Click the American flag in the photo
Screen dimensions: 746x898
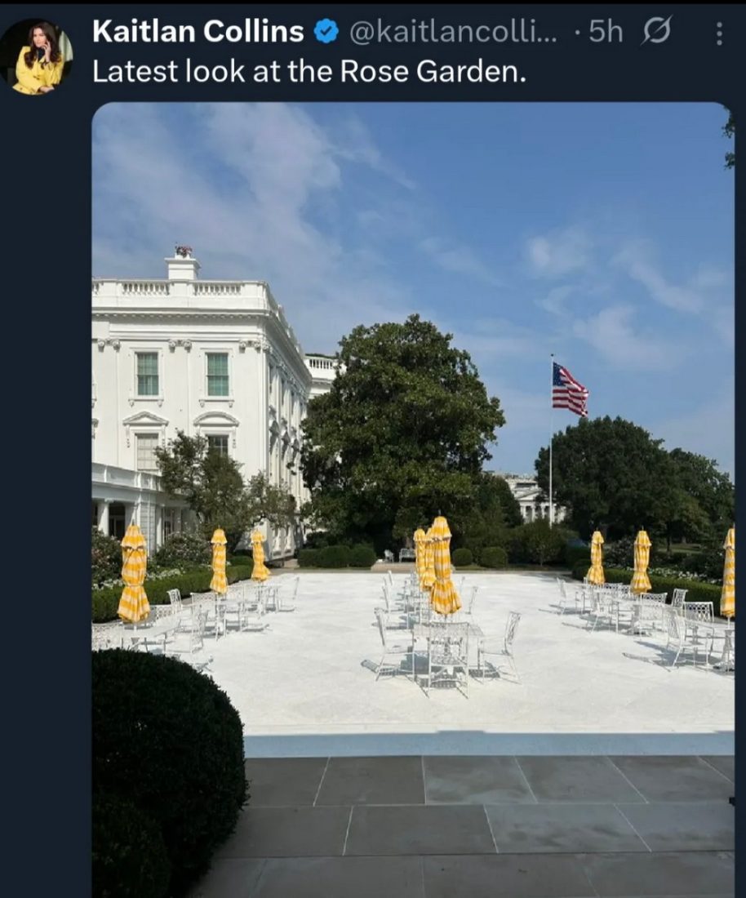point(569,390)
